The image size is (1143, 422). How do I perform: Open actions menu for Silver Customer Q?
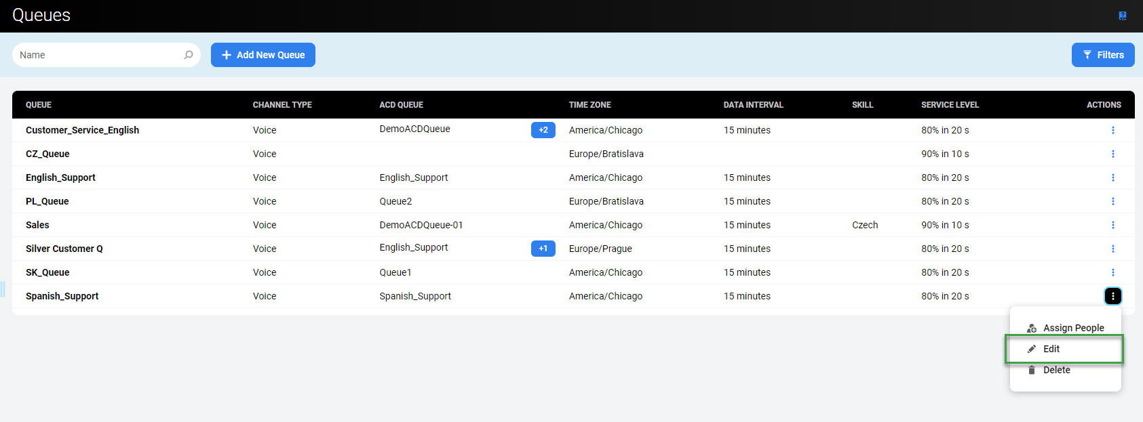pyautogui.click(x=1112, y=249)
